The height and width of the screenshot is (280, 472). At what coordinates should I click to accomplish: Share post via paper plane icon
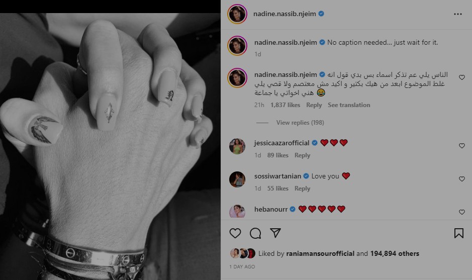pos(275,233)
